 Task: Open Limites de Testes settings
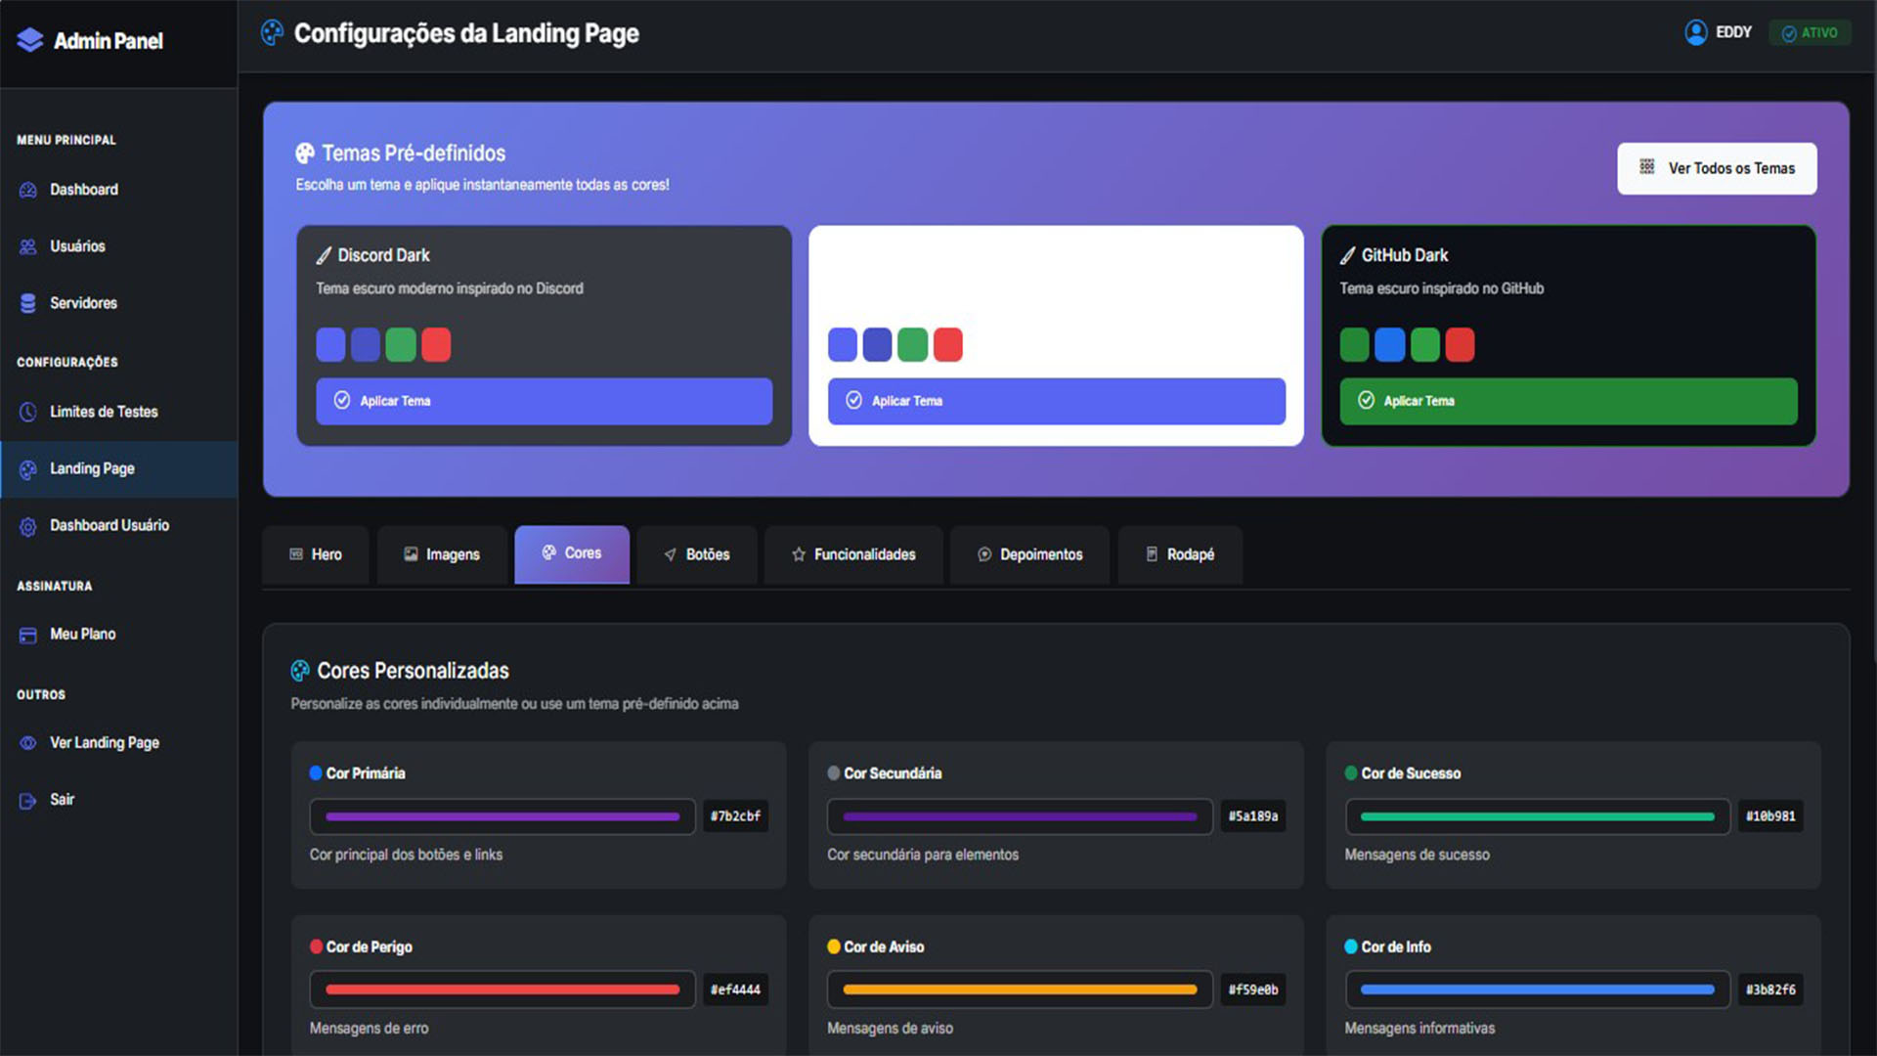point(118,412)
